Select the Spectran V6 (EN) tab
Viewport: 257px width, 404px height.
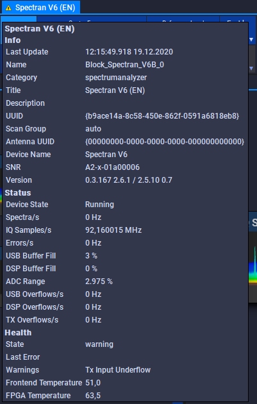tap(41, 8)
